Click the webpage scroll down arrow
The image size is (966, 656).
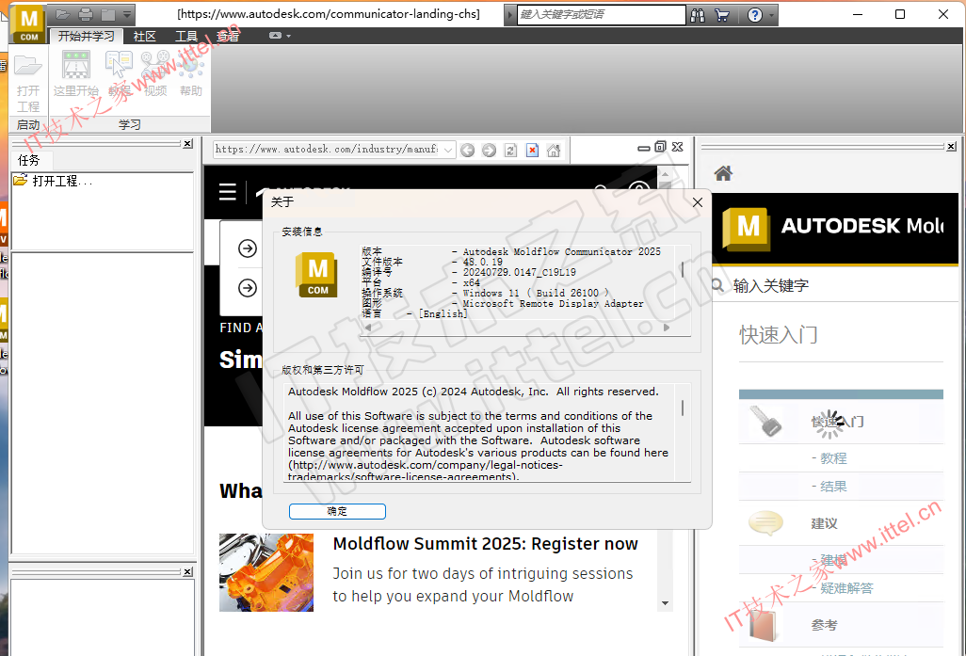[666, 603]
